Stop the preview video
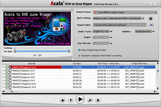 40,55
